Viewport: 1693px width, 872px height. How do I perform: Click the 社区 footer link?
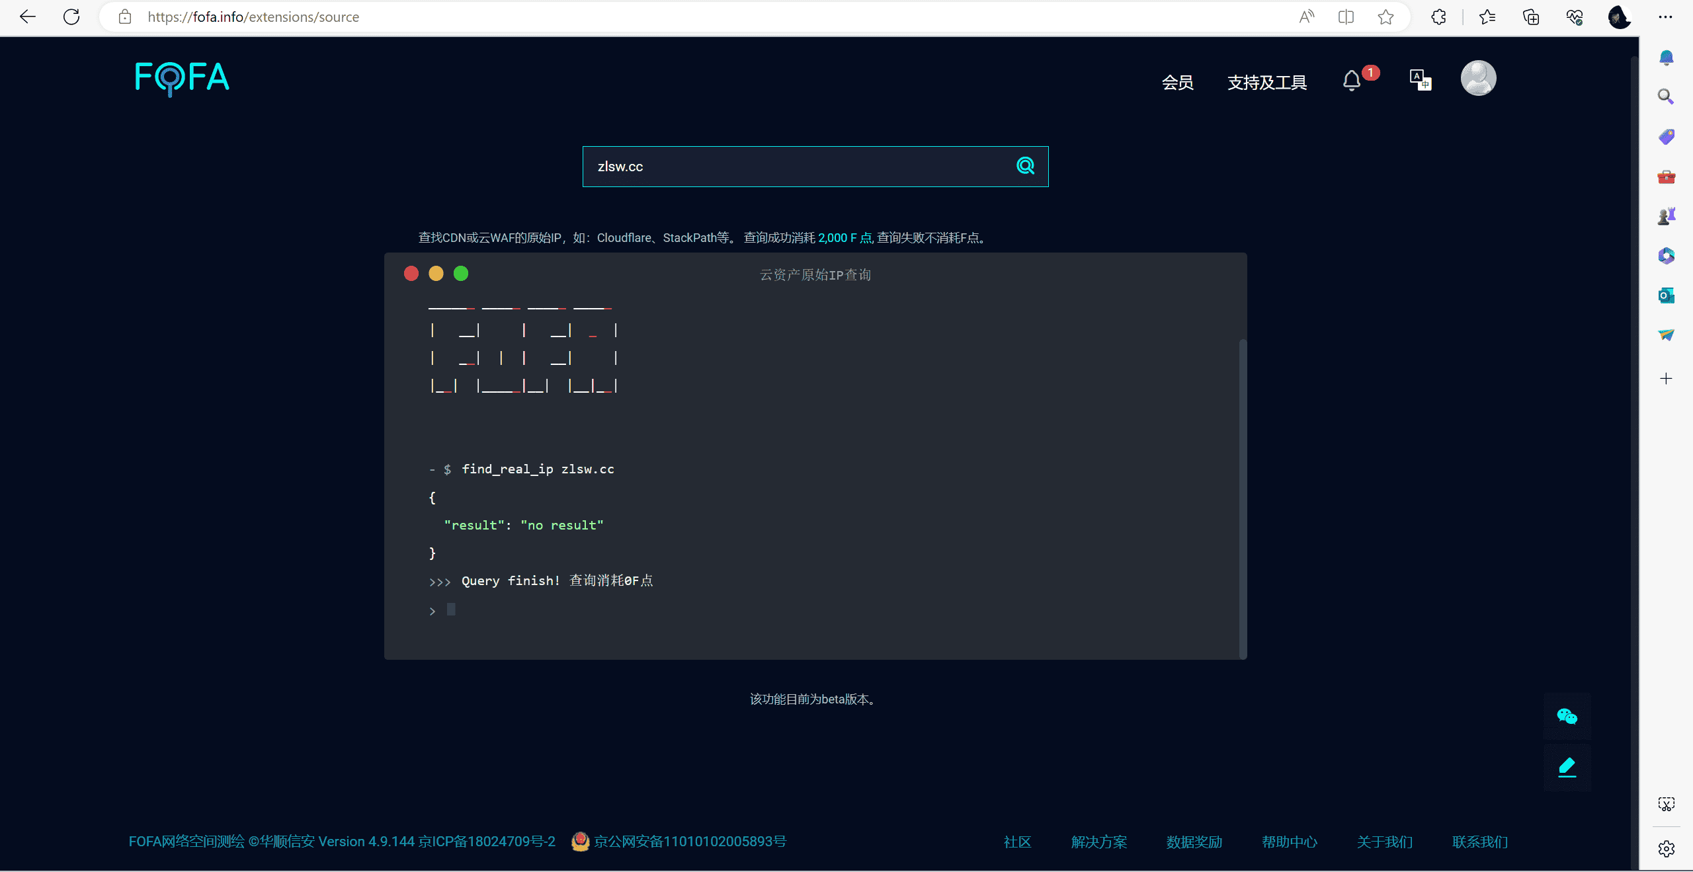[1017, 842]
